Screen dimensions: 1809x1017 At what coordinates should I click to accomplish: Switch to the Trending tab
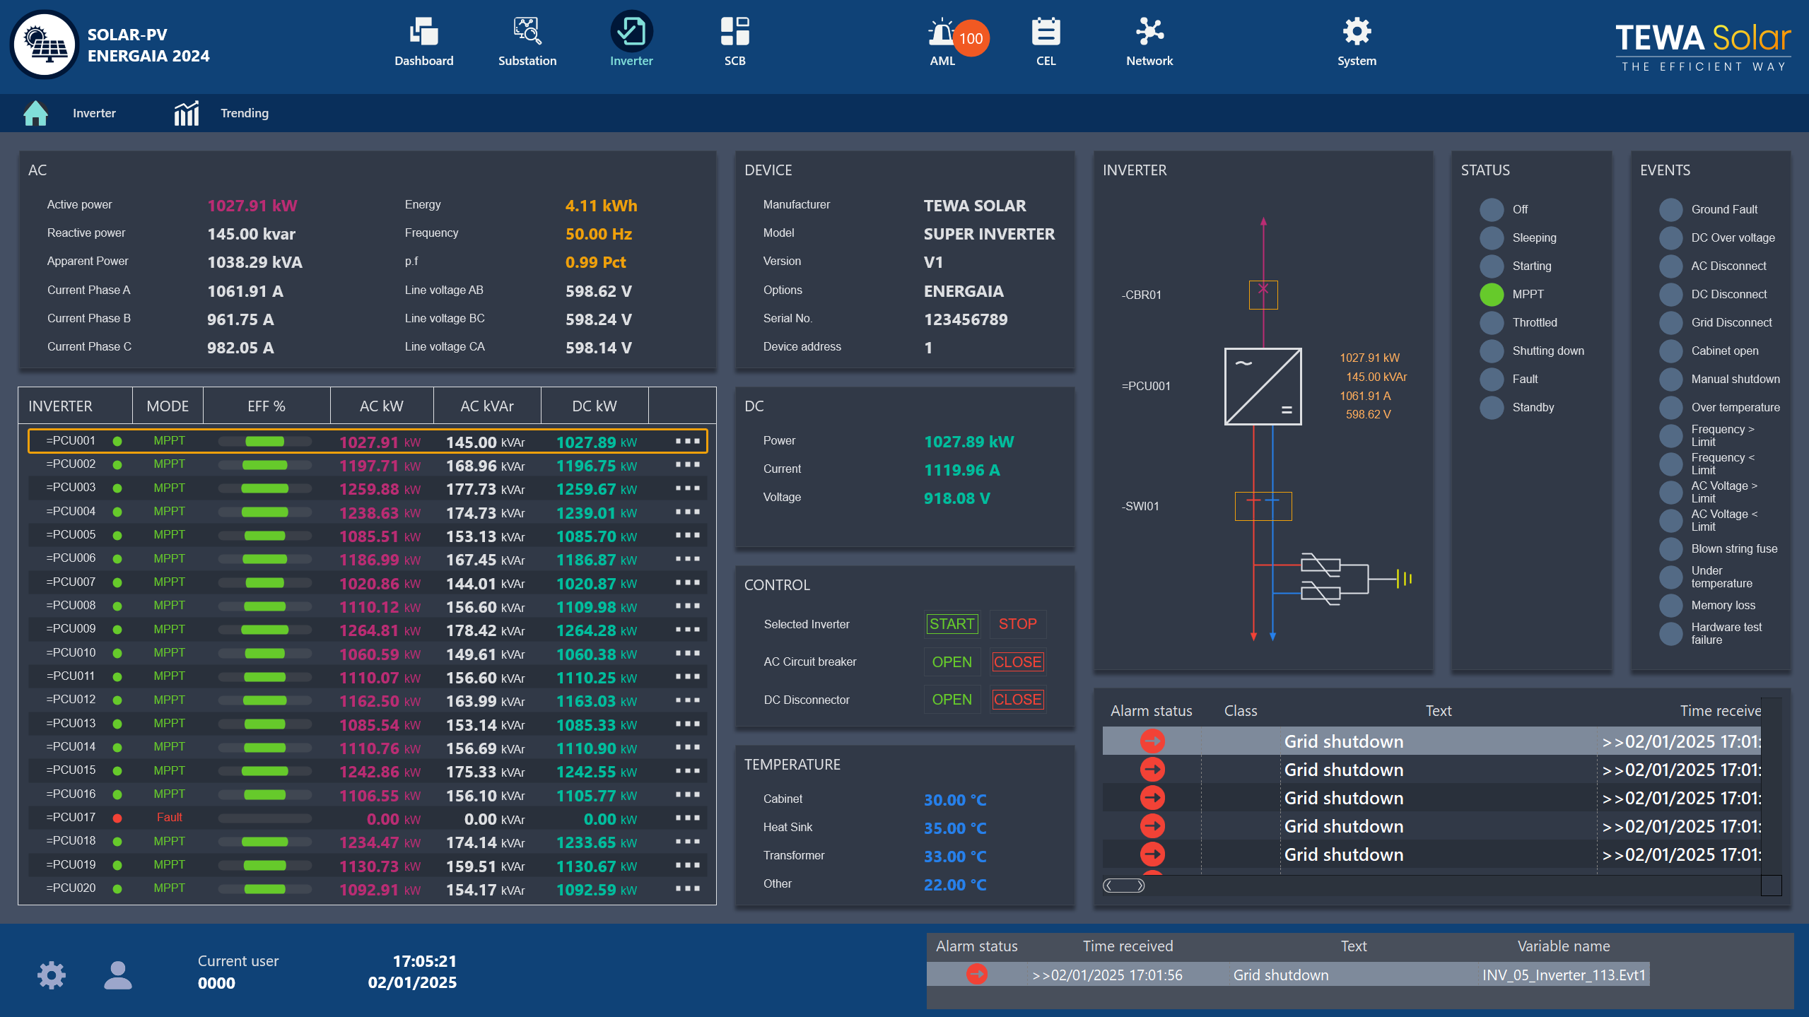click(x=244, y=113)
